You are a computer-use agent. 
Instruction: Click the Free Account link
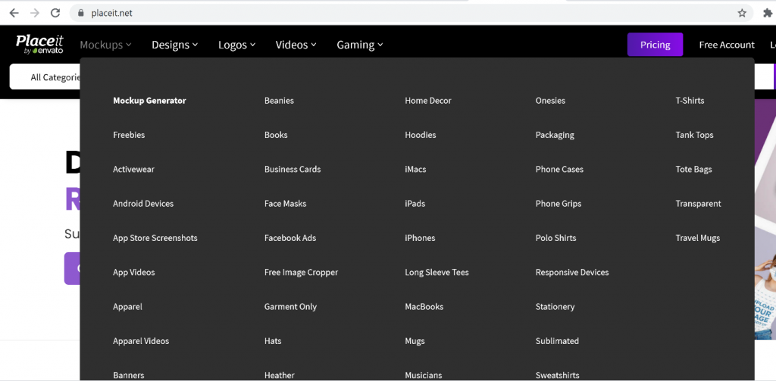click(727, 45)
